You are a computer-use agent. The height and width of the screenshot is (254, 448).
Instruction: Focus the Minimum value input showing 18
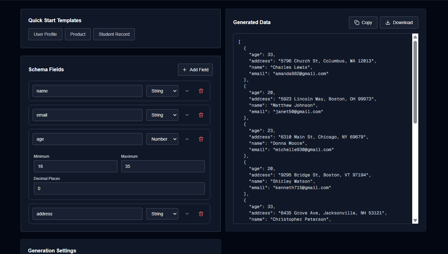tap(76, 166)
